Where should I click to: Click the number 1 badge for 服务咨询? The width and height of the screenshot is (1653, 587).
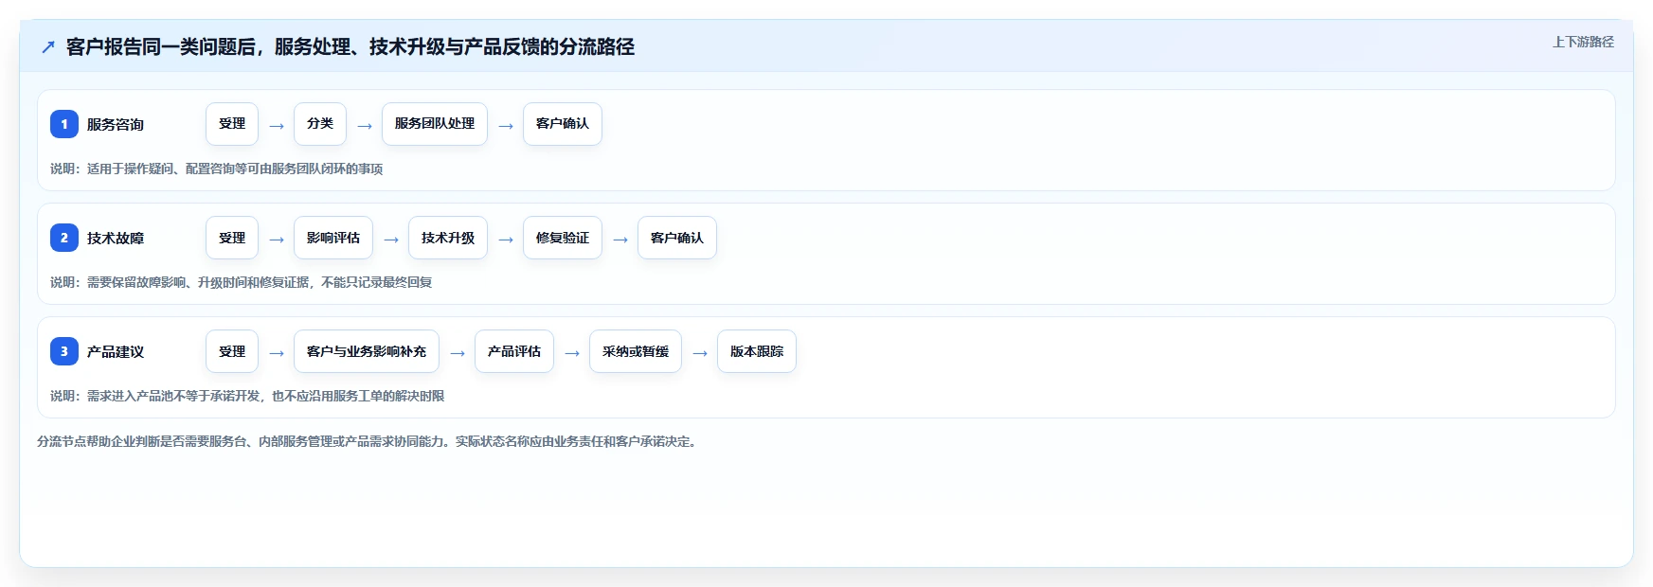tap(64, 124)
